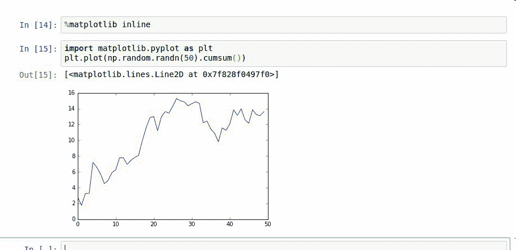516x250 pixels.
Task: Click the plt.plot code line
Action: (x=155, y=58)
